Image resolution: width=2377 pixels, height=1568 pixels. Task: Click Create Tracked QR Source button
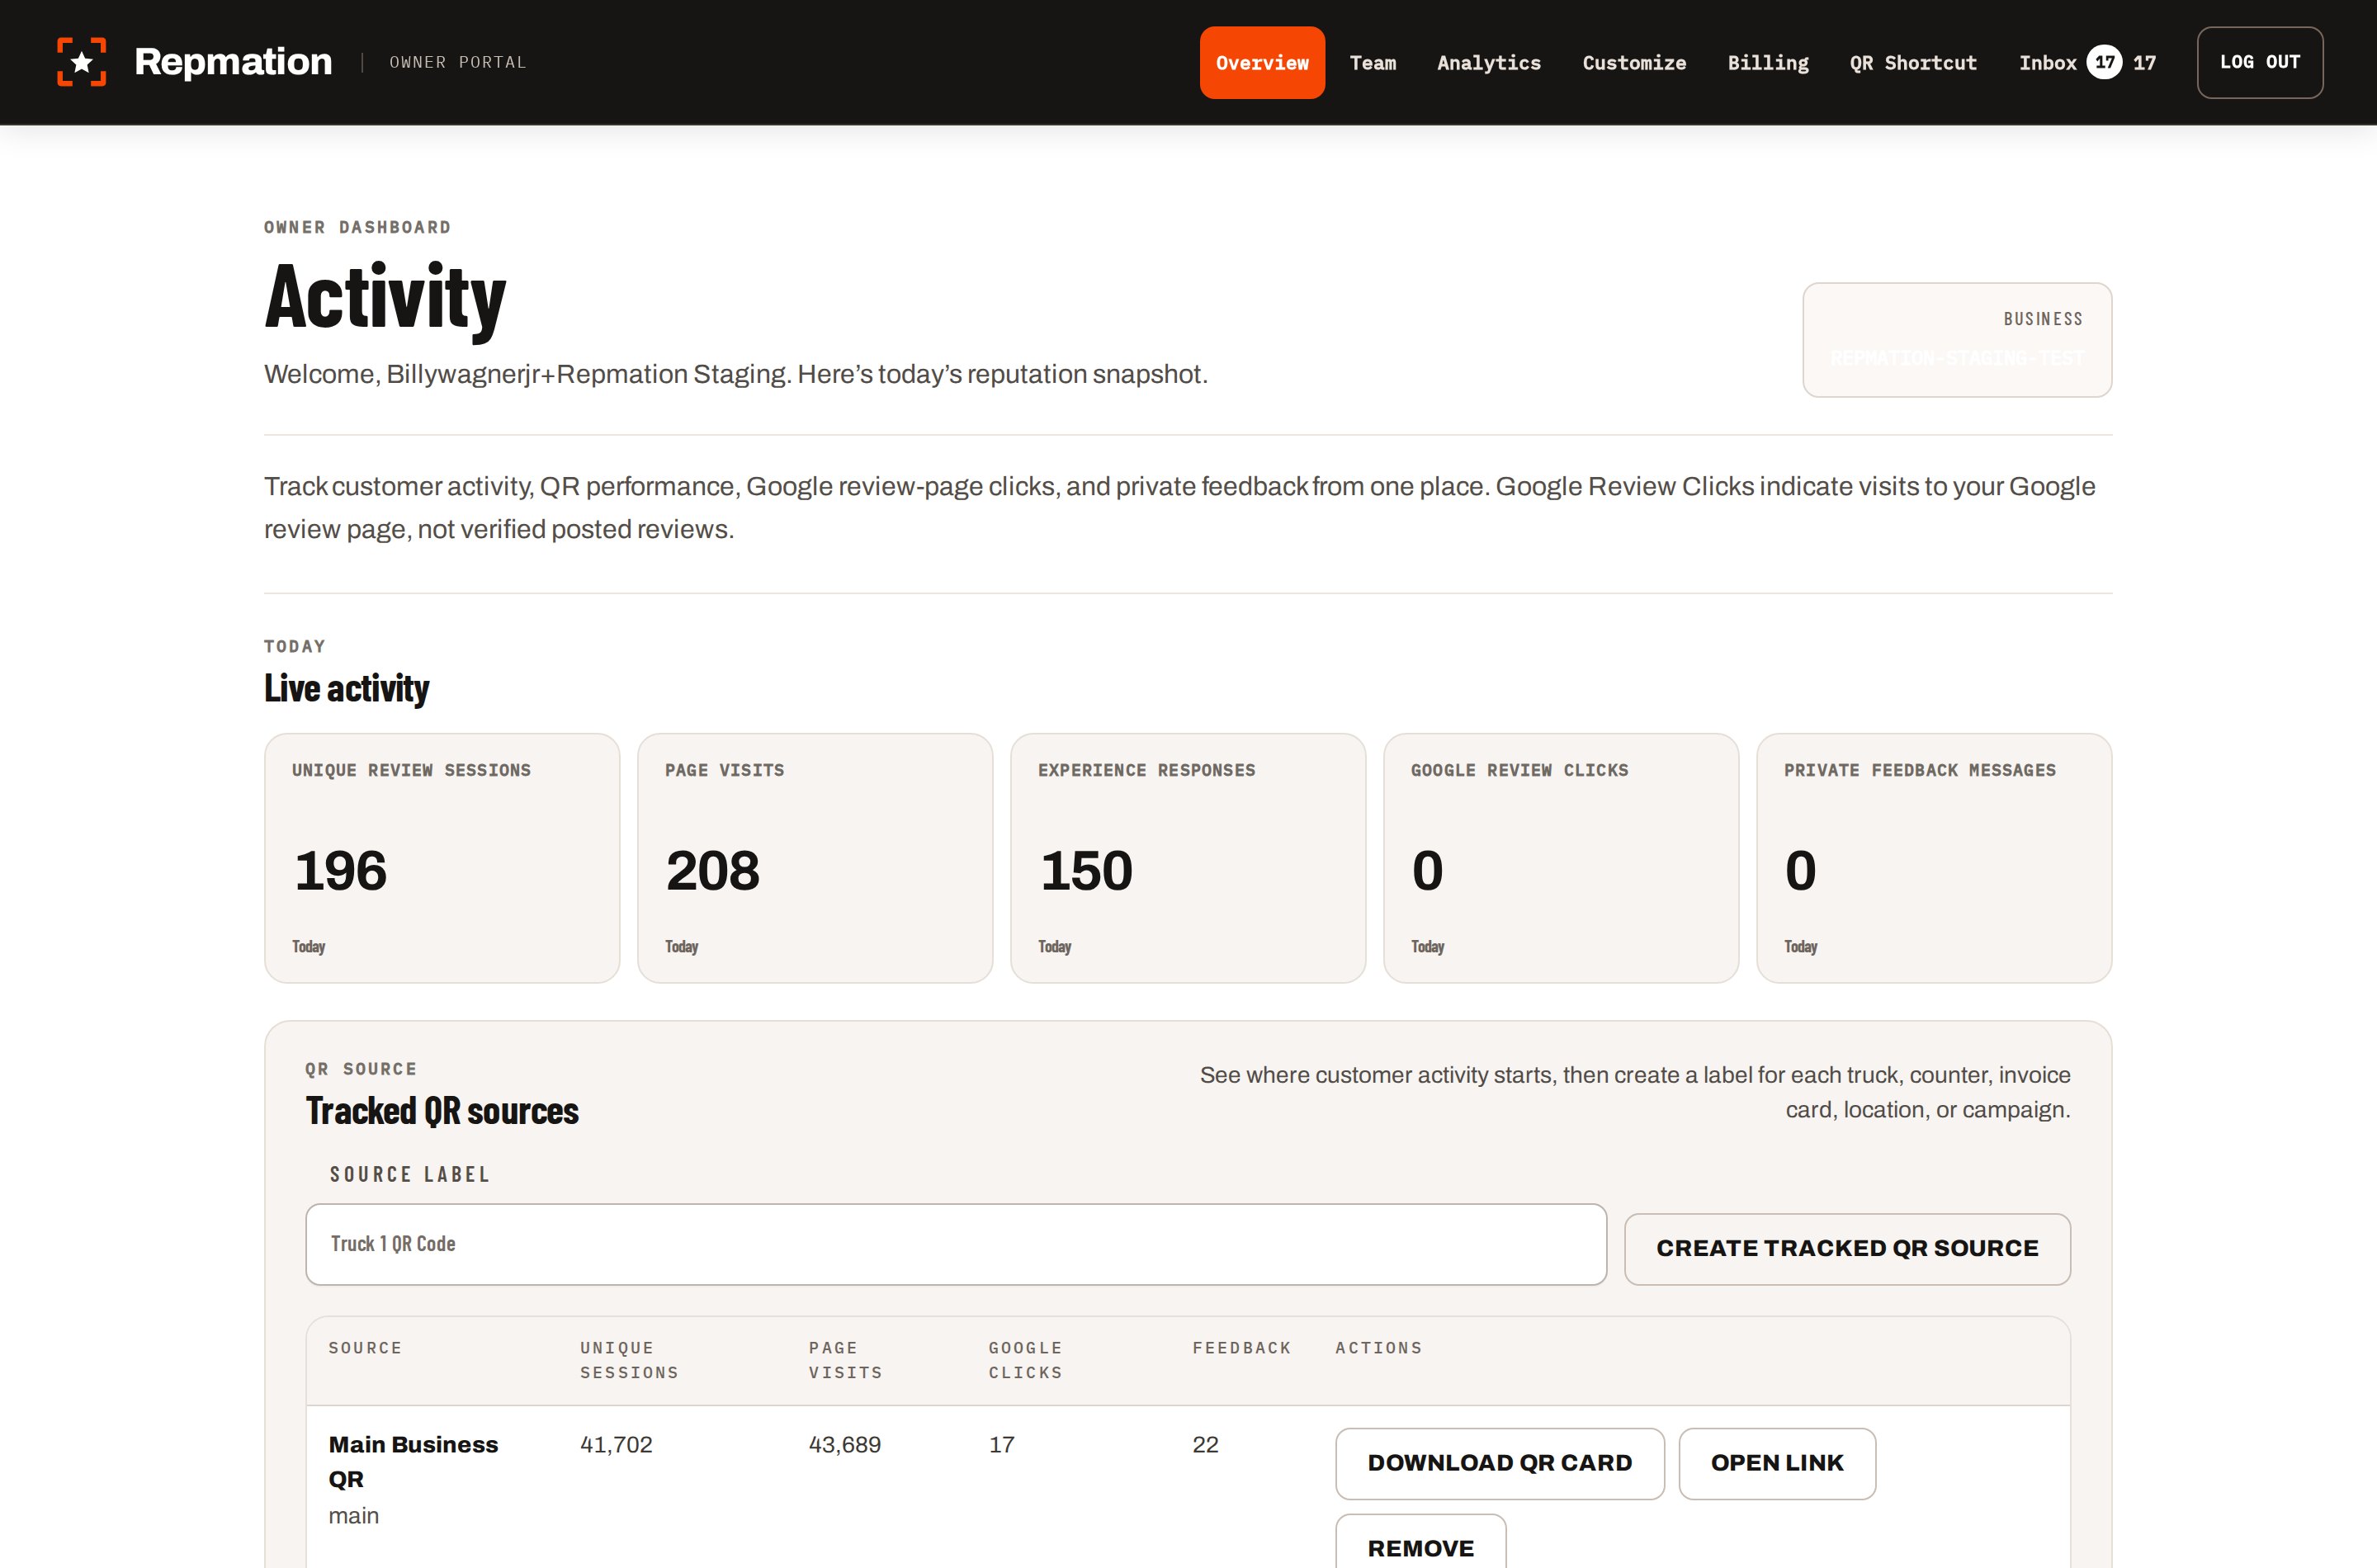[1847, 1249]
